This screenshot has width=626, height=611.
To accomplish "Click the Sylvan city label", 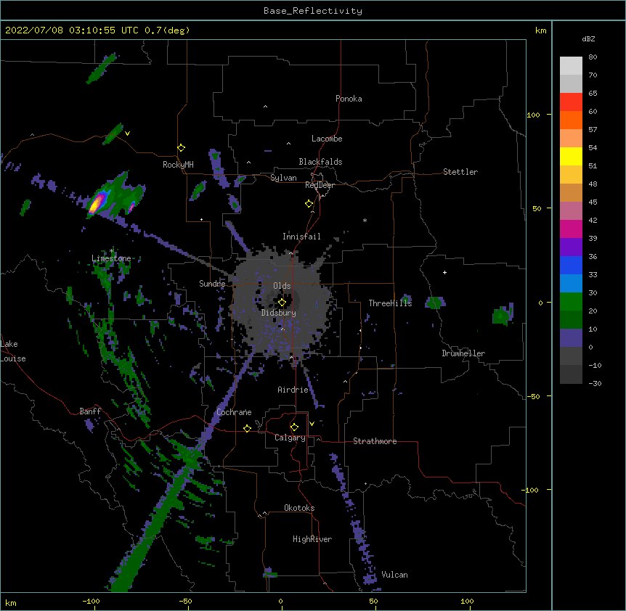I will (283, 178).
